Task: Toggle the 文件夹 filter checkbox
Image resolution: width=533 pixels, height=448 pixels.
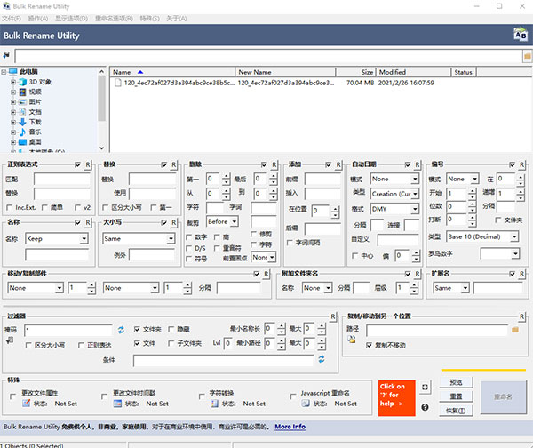Action: click(x=137, y=329)
